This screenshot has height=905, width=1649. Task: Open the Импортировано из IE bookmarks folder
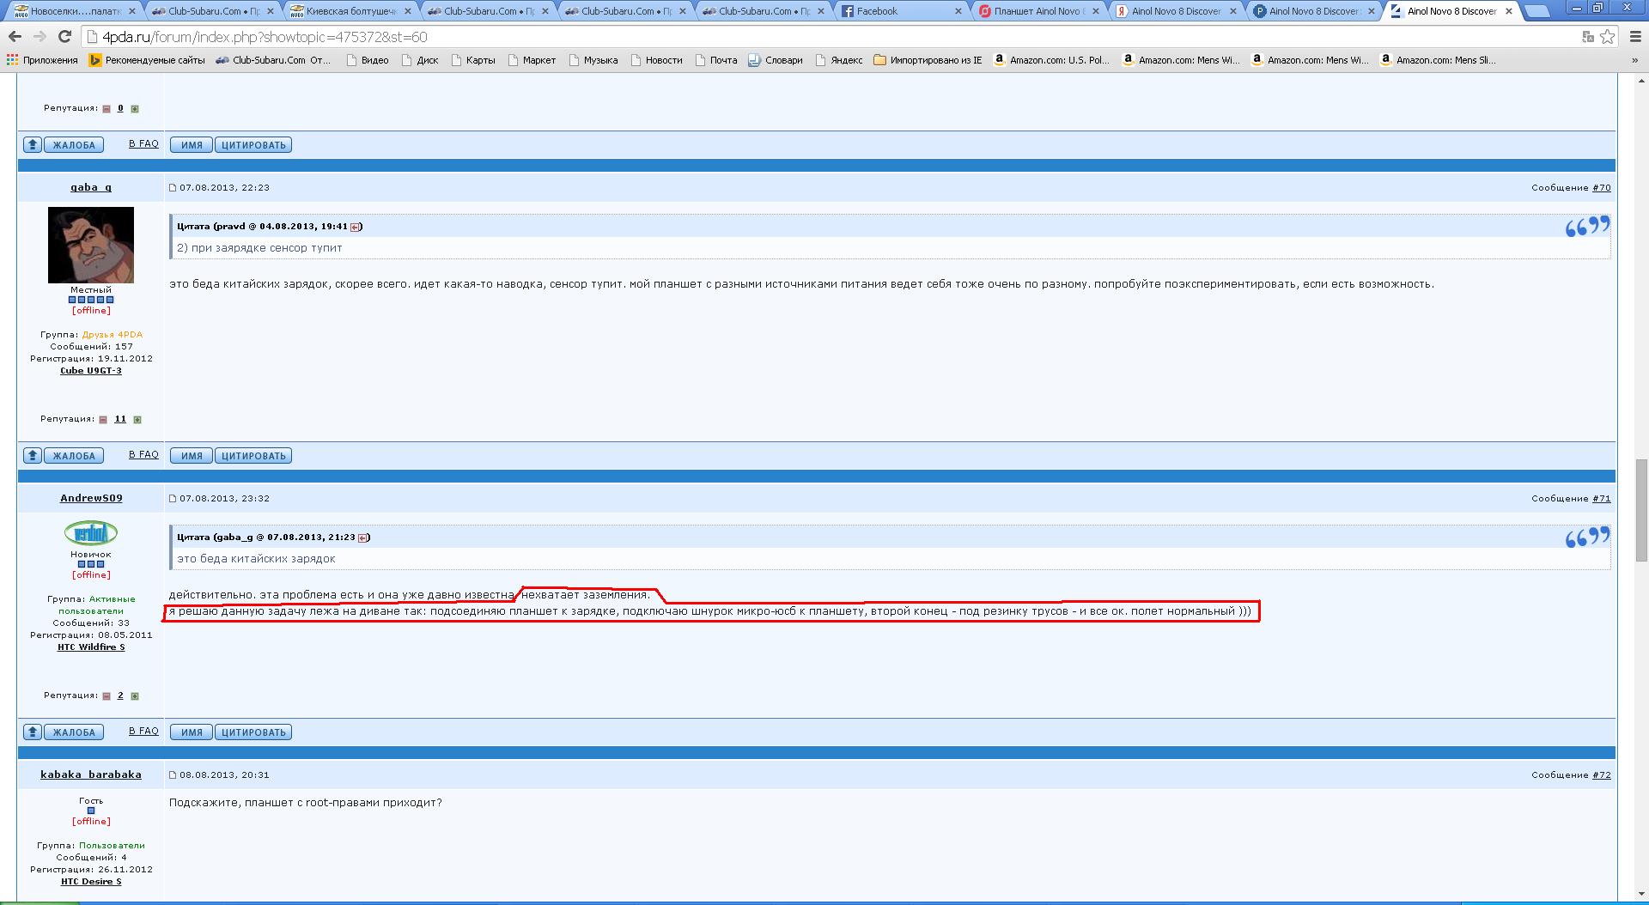pos(928,60)
